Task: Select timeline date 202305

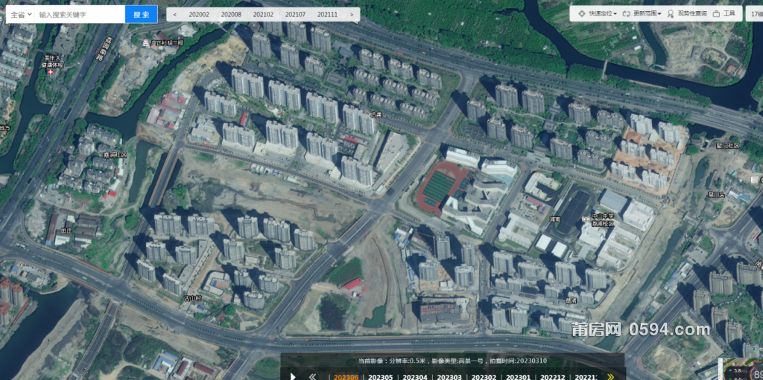Action: coord(381,377)
